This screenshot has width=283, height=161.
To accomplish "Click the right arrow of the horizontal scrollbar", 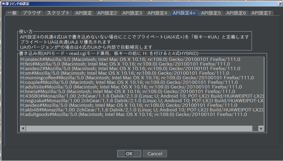I will [261, 128].
